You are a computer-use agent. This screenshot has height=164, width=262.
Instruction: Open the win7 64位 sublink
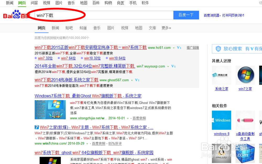[x=68, y=58]
